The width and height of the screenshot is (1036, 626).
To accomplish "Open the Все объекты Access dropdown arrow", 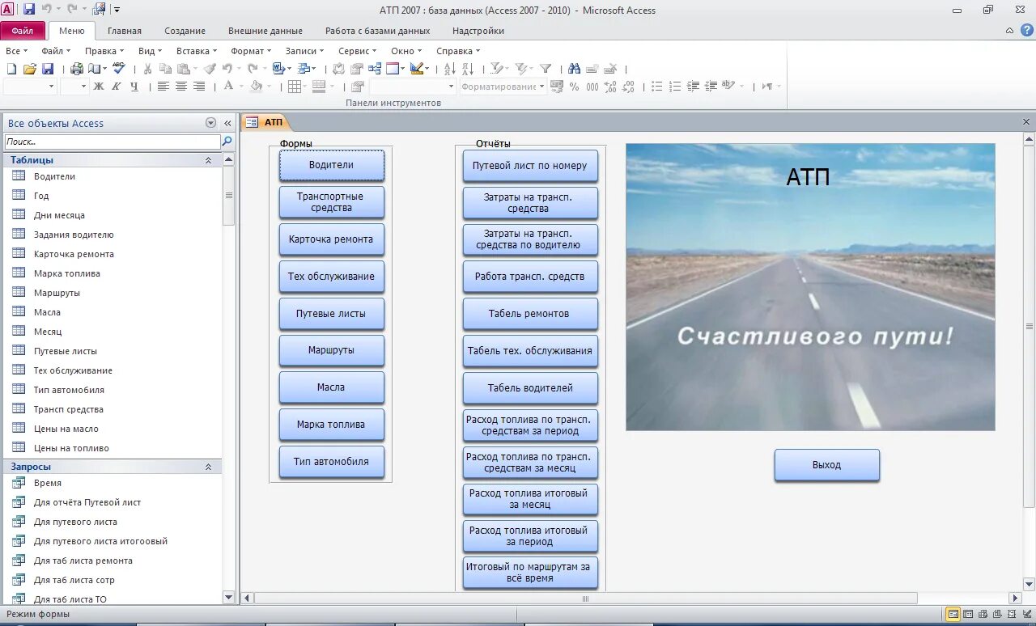I will click(x=210, y=123).
